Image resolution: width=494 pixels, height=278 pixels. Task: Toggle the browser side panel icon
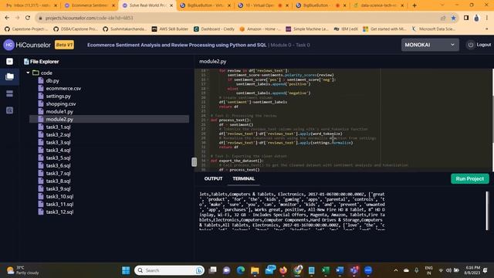coord(466,18)
